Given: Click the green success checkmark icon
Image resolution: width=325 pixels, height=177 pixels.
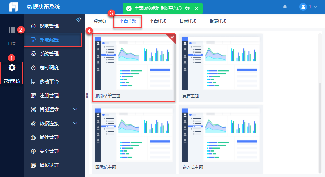Looking at the screenshot, I should [x=129, y=9].
